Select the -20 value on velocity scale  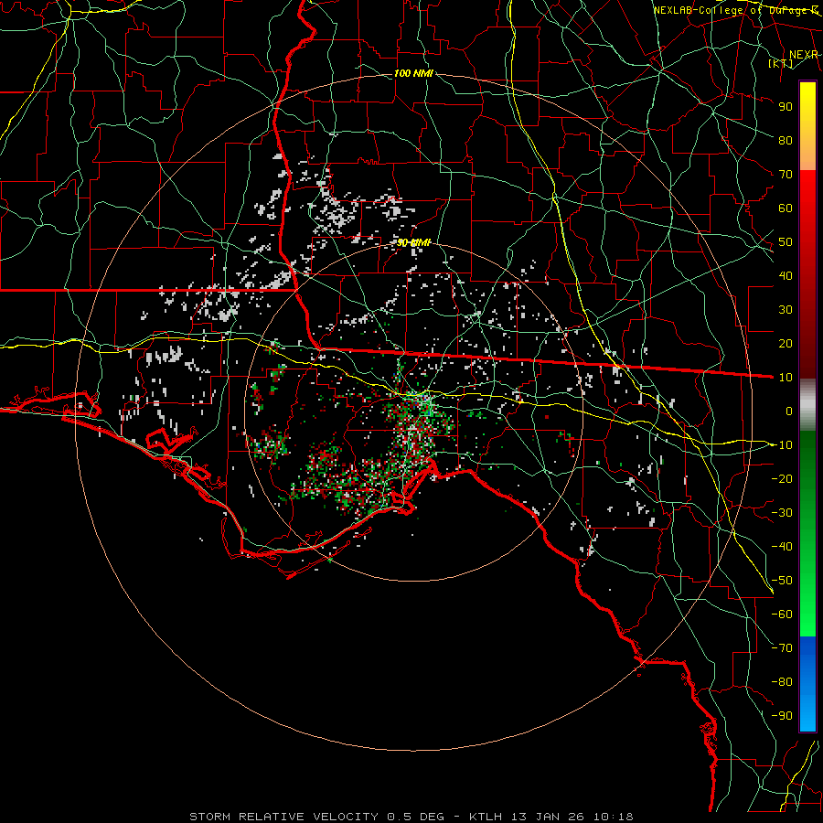(x=782, y=478)
